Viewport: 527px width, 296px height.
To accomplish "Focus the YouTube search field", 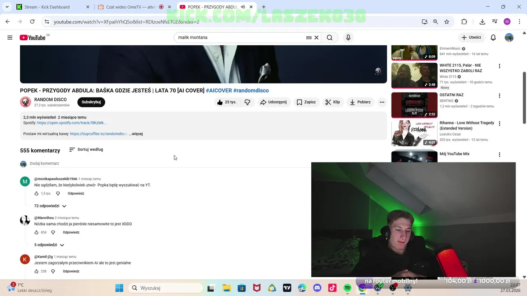I will pos(241,37).
